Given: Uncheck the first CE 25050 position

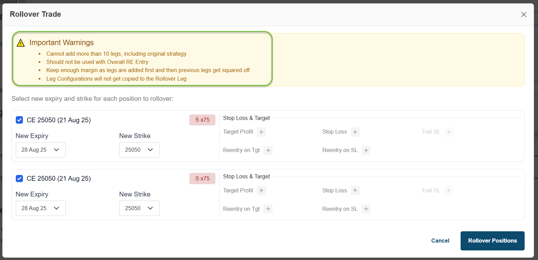Looking at the screenshot, I should point(20,120).
